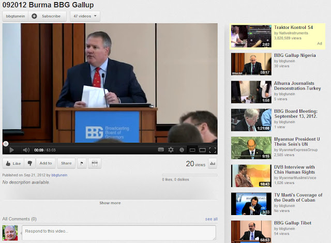Switch to small player size icon
331x243 pixels.
(x=192, y=150)
